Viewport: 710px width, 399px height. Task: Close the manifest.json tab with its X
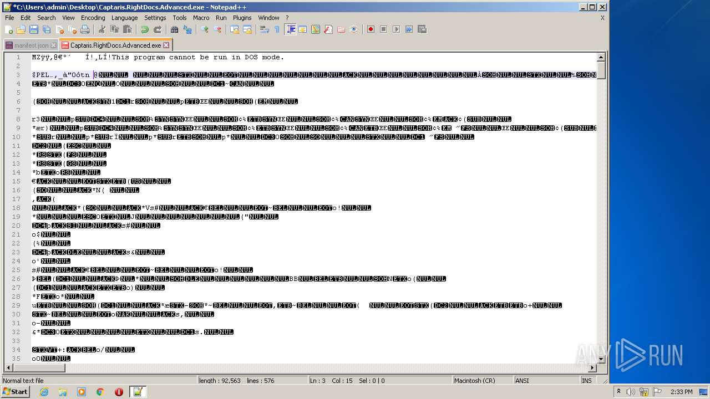(53, 45)
